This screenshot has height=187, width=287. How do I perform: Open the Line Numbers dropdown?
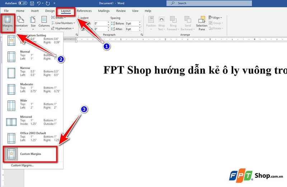[63, 23]
